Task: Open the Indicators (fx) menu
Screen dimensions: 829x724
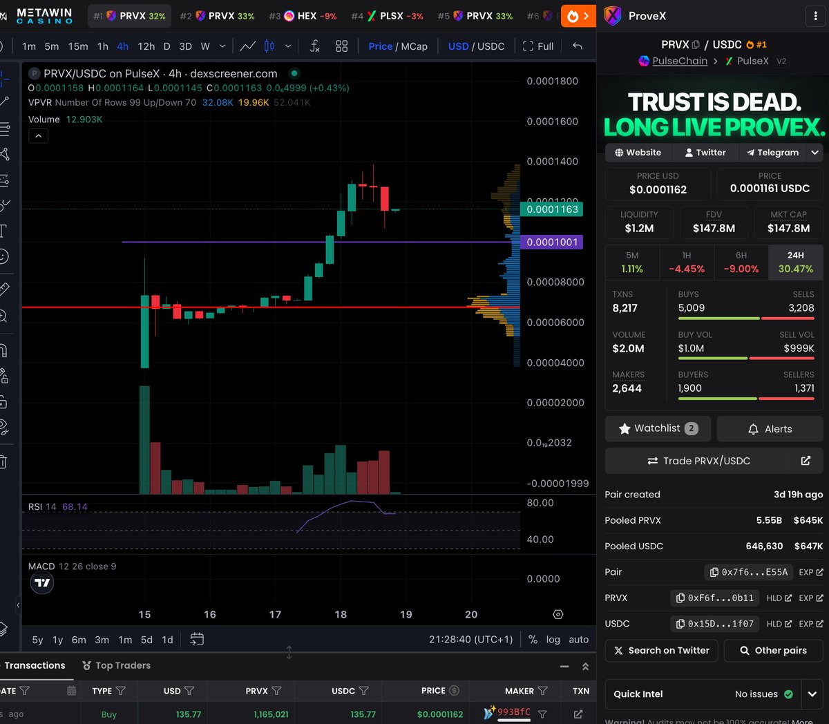Action: [314, 46]
